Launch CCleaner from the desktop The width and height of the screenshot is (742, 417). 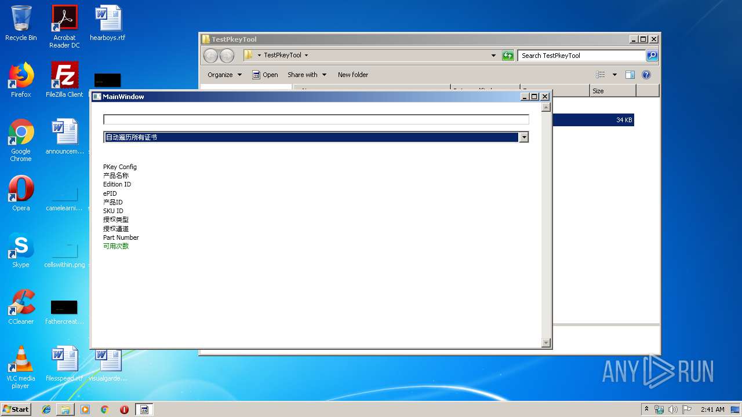click(x=21, y=307)
